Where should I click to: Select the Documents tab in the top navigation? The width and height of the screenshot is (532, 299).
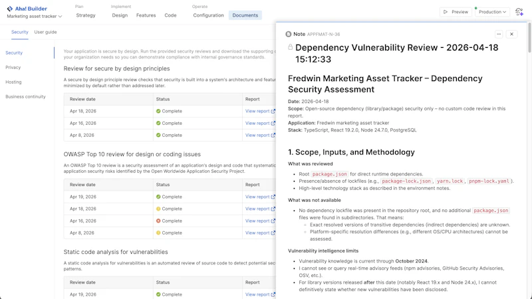(245, 15)
